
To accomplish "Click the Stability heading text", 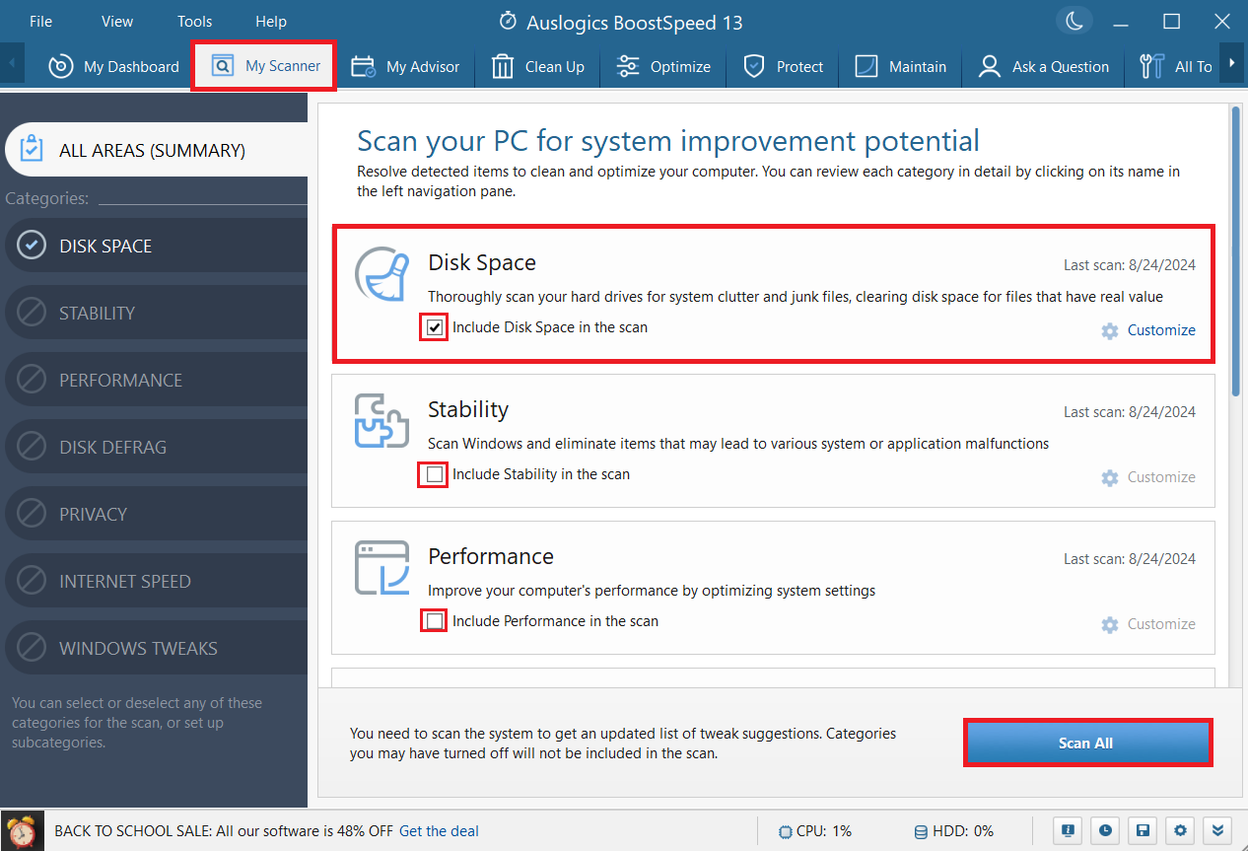I will click(x=468, y=409).
